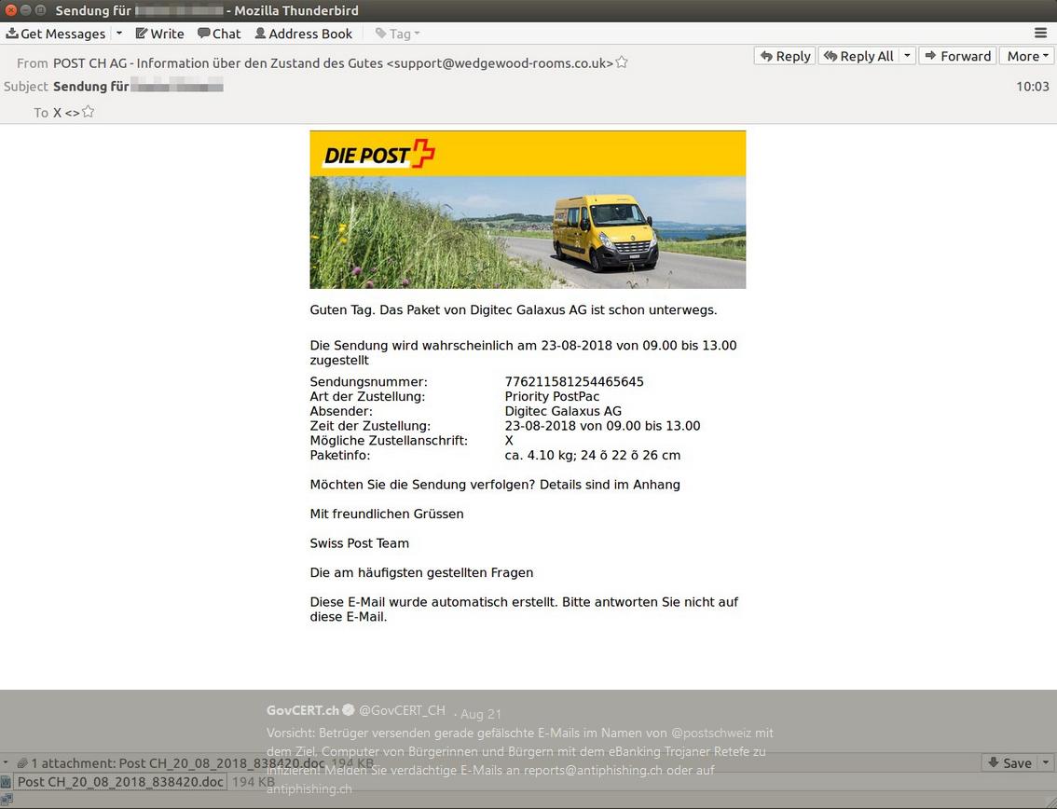Click the 'Sendungsnummer:' label
Screen dimensions: 1057x809
coord(369,381)
